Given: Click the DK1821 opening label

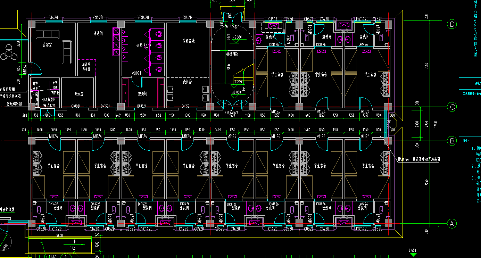Looking at the screenshot, I should click(x=76, y=106).
